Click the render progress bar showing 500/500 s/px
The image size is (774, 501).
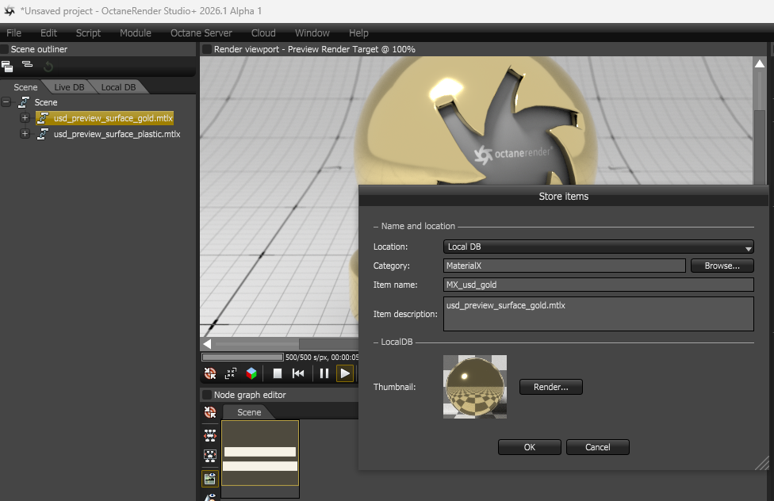pyautogui.click(x=243, y=357)
